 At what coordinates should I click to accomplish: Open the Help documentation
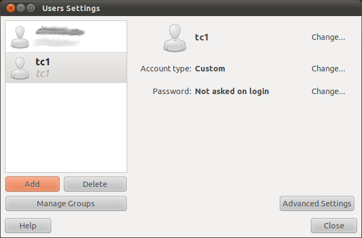[28, 226]
